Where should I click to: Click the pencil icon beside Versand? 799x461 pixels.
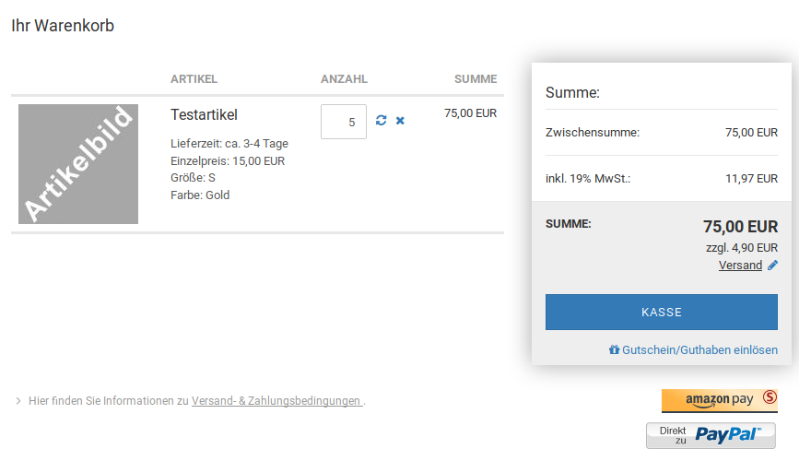pyautogui.click(x=772, y=266)
